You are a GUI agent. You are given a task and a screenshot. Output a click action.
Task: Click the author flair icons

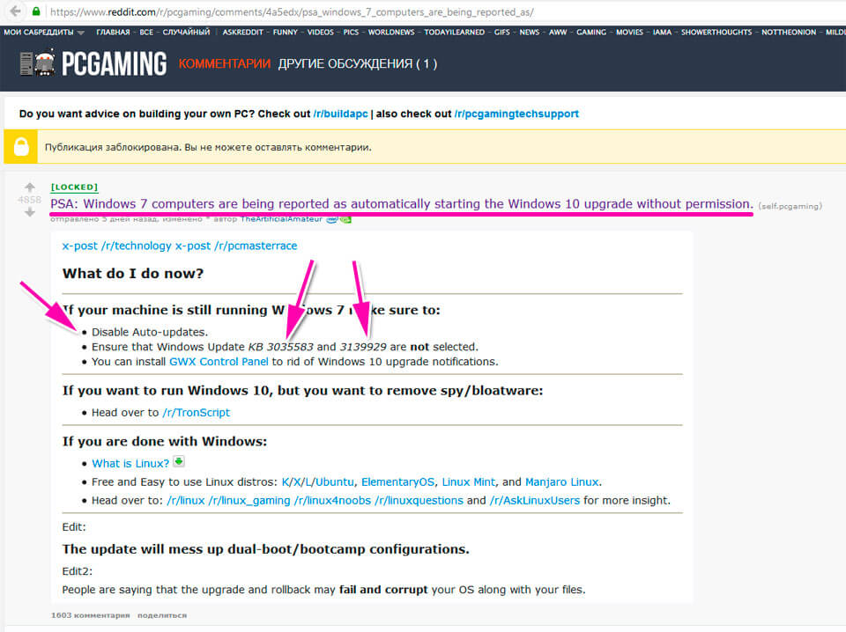coord(338,219)
